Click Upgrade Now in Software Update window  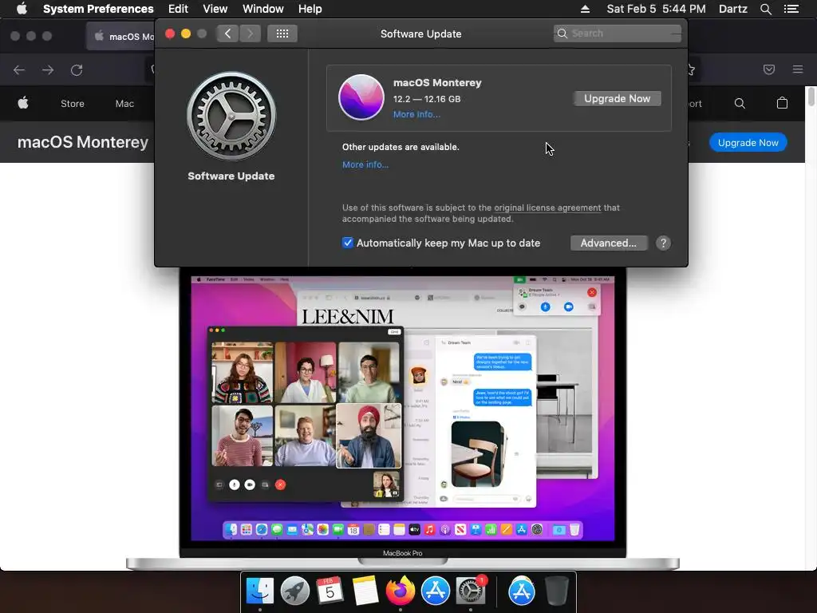617,98
